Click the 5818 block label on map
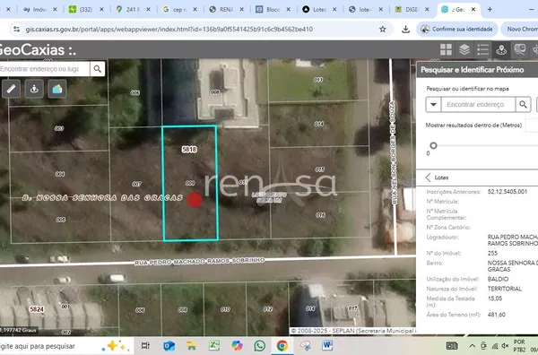This screenshot has height=355, width=538. point(189,149)
